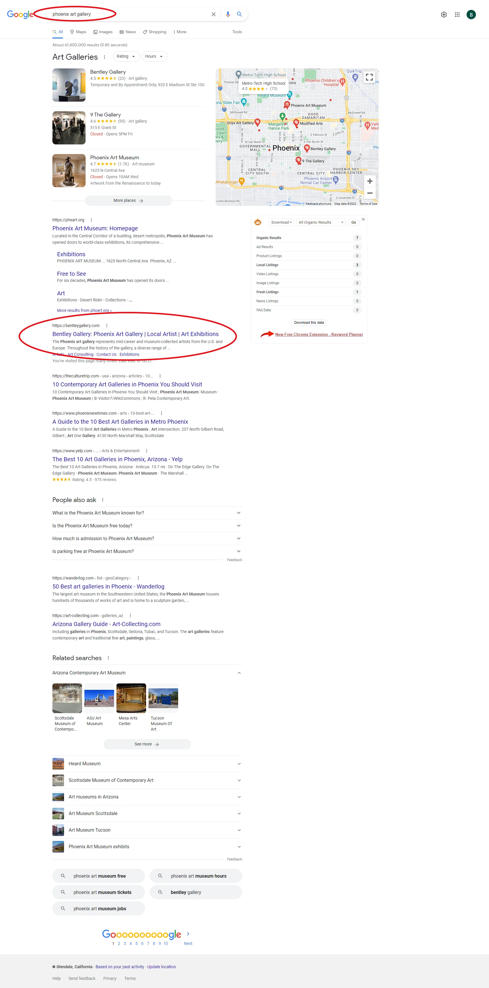Image resolution: width=489 pixels, height=988 pixels.
Task: Open the three-dot menu next to bentleygallery.com URL
Action: click(x=107, y=326)
